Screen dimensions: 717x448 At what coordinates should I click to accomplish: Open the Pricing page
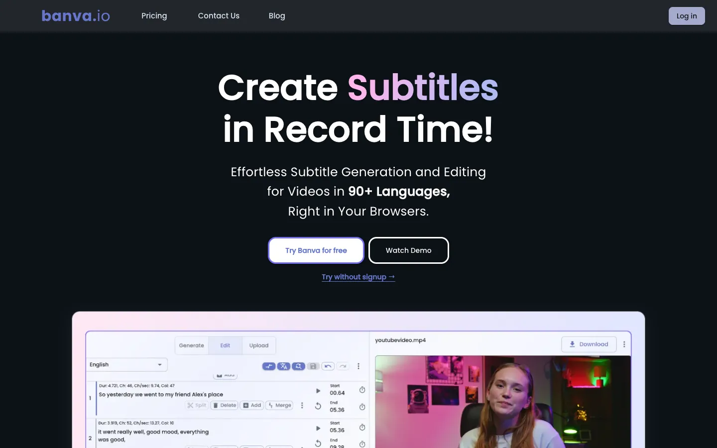point(154,16)
